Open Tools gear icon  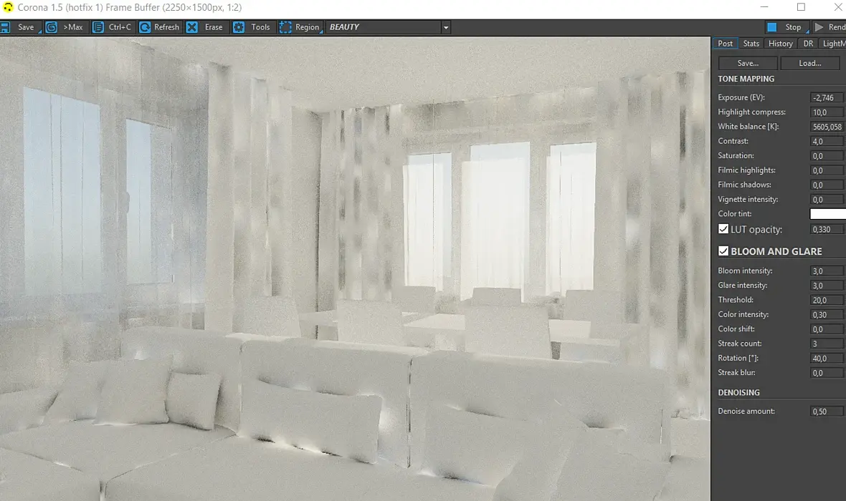[x=239, y=27]
